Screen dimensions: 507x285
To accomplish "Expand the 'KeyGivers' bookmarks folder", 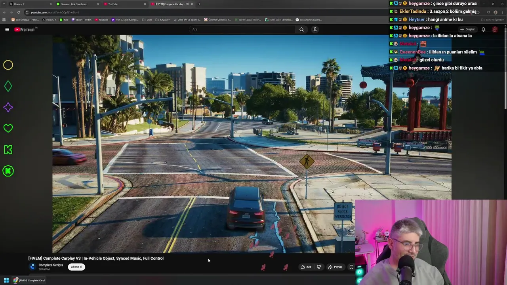I will (163, 19).
